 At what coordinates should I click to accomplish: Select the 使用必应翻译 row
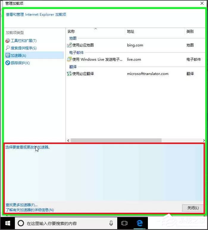click(135, 73)
